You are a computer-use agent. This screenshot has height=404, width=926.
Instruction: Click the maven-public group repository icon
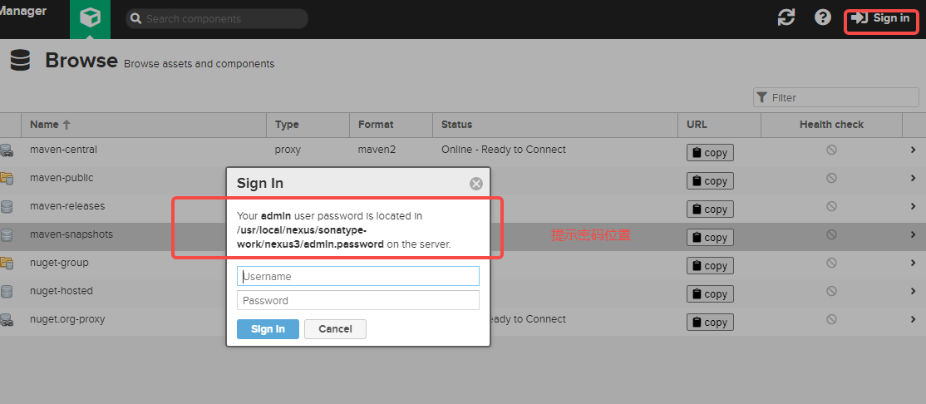point(7,178)
